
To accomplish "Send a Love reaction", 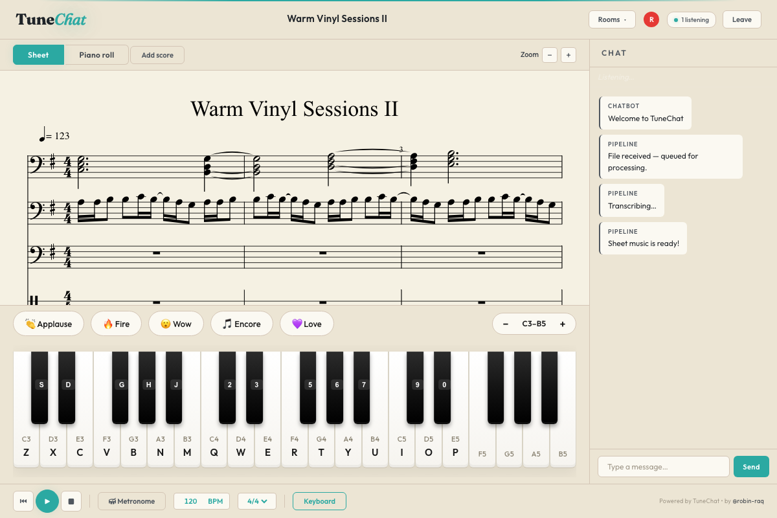I will point(307,324).
